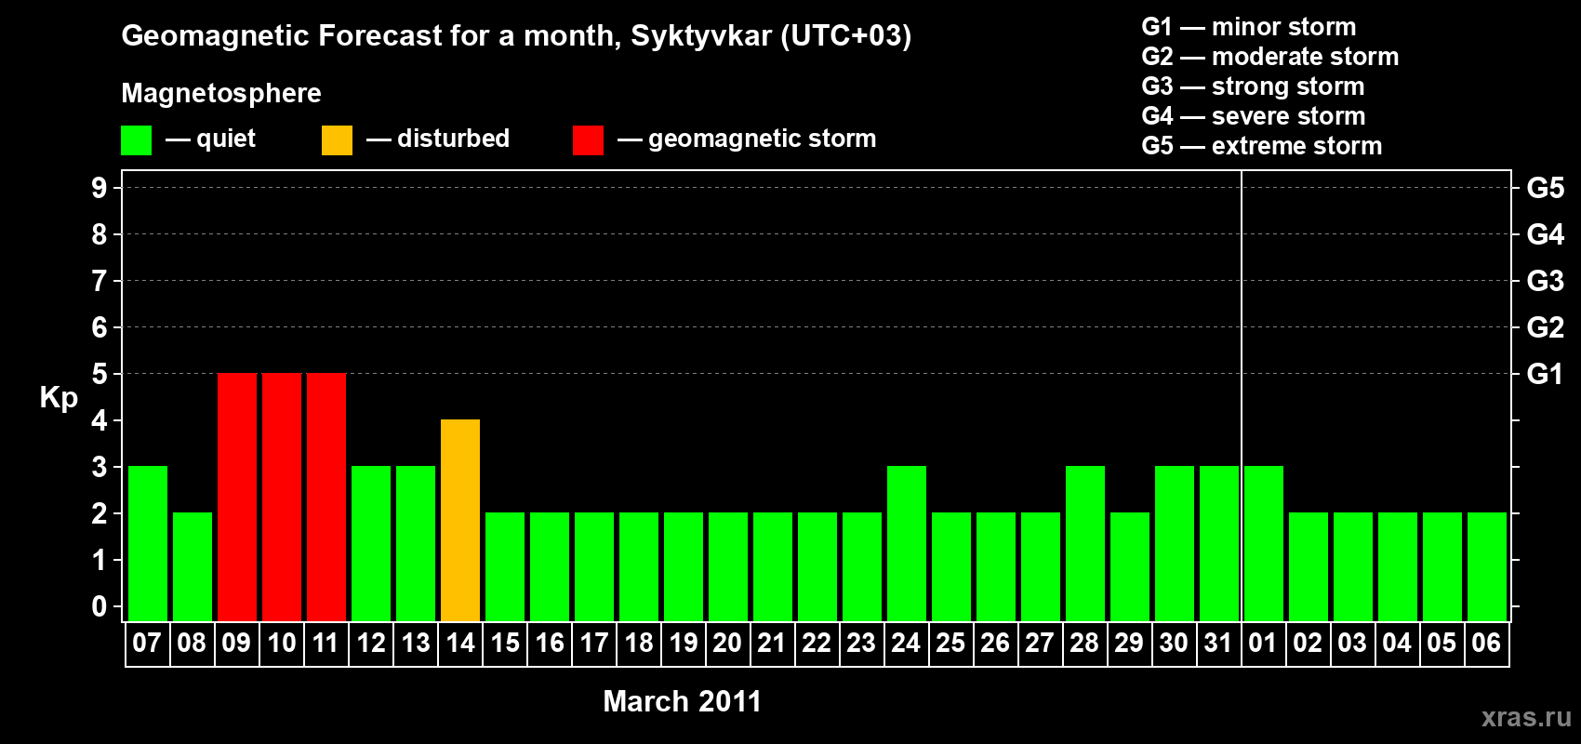Click the date label 22 on the axis
1581x744 pixels.
[x=817, y=644]
